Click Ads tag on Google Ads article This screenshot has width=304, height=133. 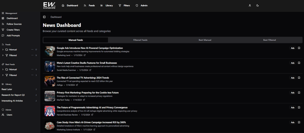(x=292, y=48)
